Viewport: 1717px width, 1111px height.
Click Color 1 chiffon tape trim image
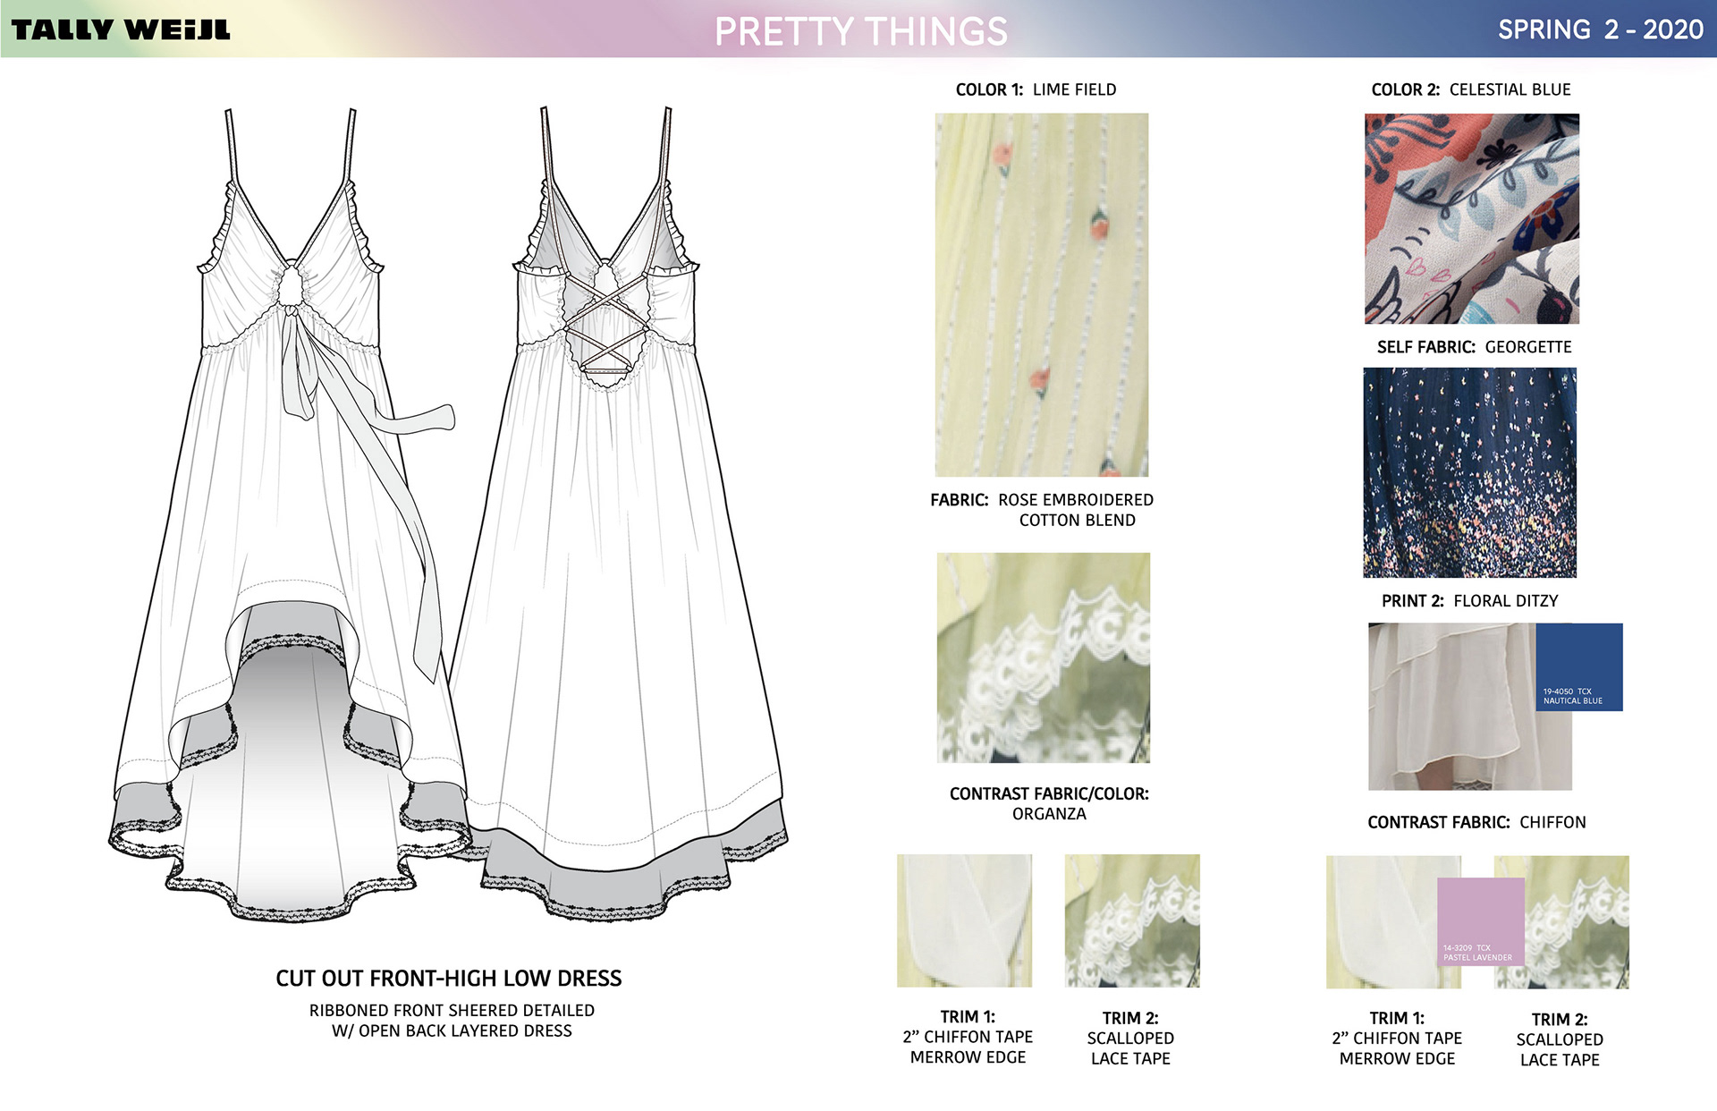tap(964, 920)
